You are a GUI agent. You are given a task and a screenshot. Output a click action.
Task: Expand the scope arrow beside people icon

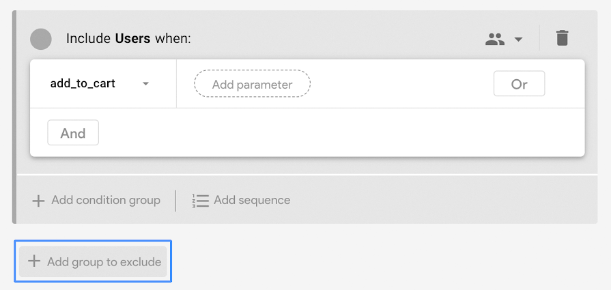click(518, 40)
